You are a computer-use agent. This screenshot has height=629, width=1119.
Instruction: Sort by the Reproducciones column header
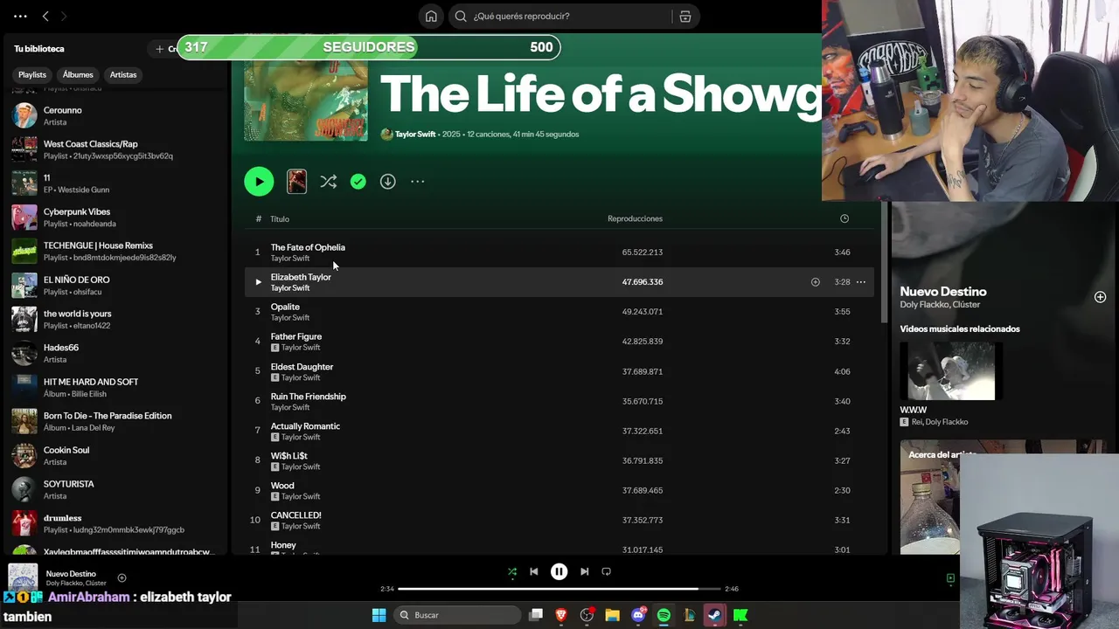click(635, 218)
